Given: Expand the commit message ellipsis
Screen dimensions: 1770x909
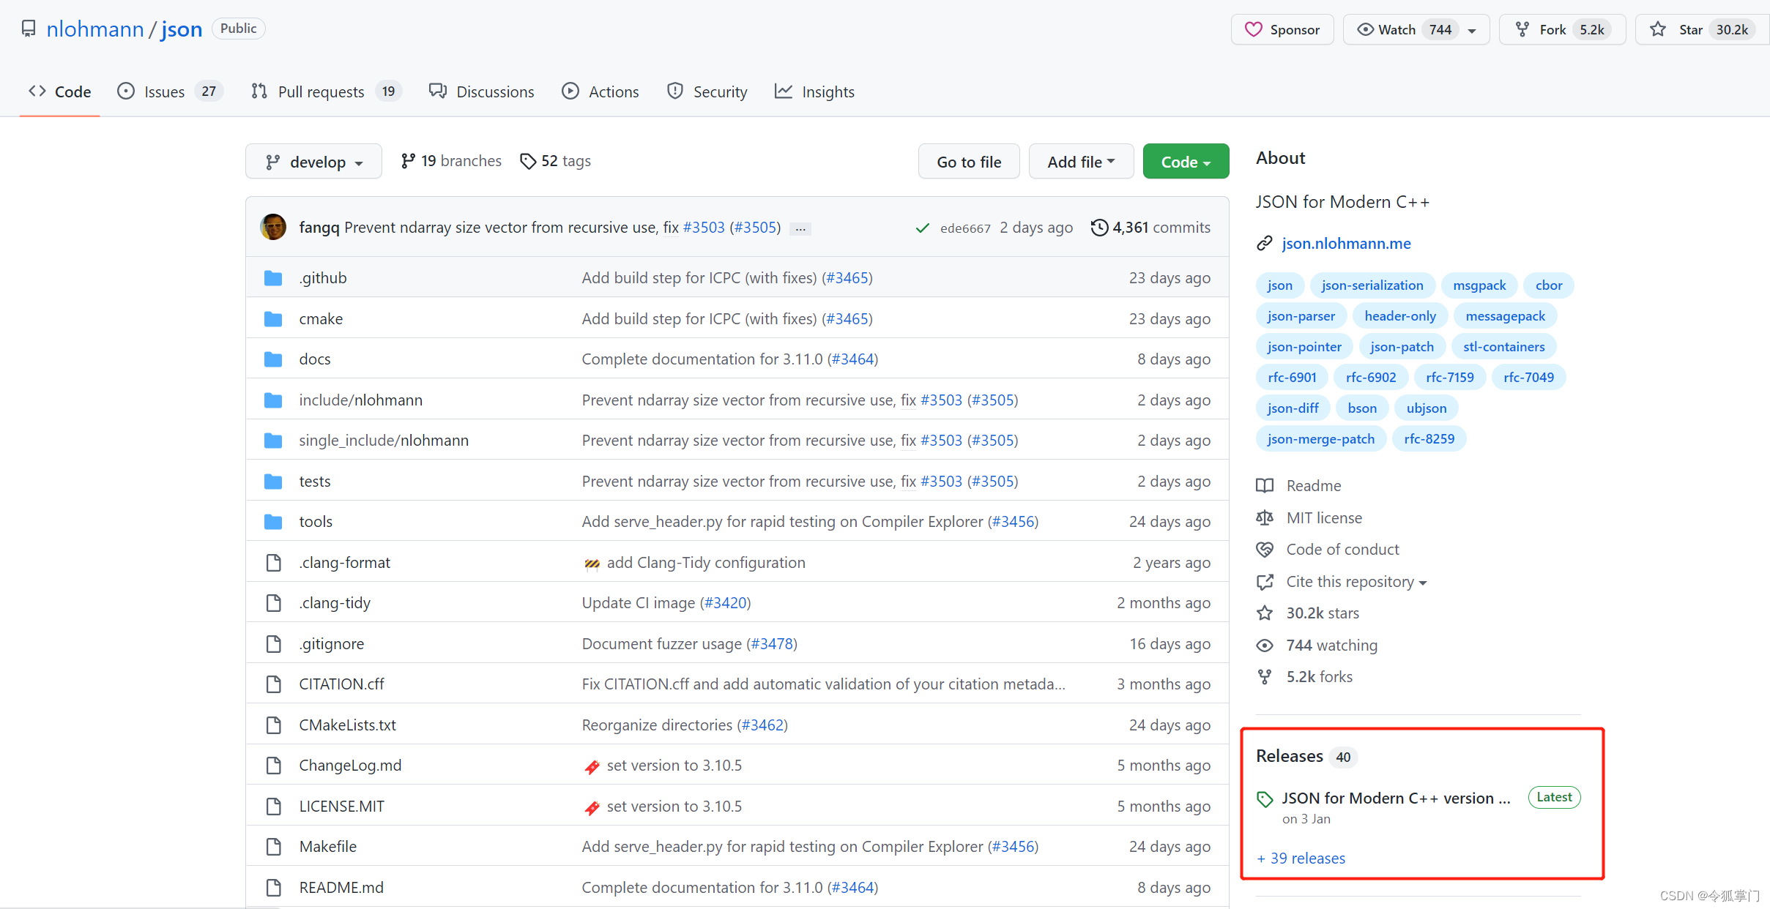Looking at the screenshot, I should pos(800,229).
